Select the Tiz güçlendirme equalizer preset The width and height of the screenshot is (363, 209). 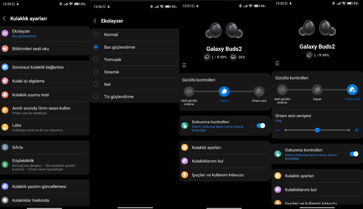[96, 97]
